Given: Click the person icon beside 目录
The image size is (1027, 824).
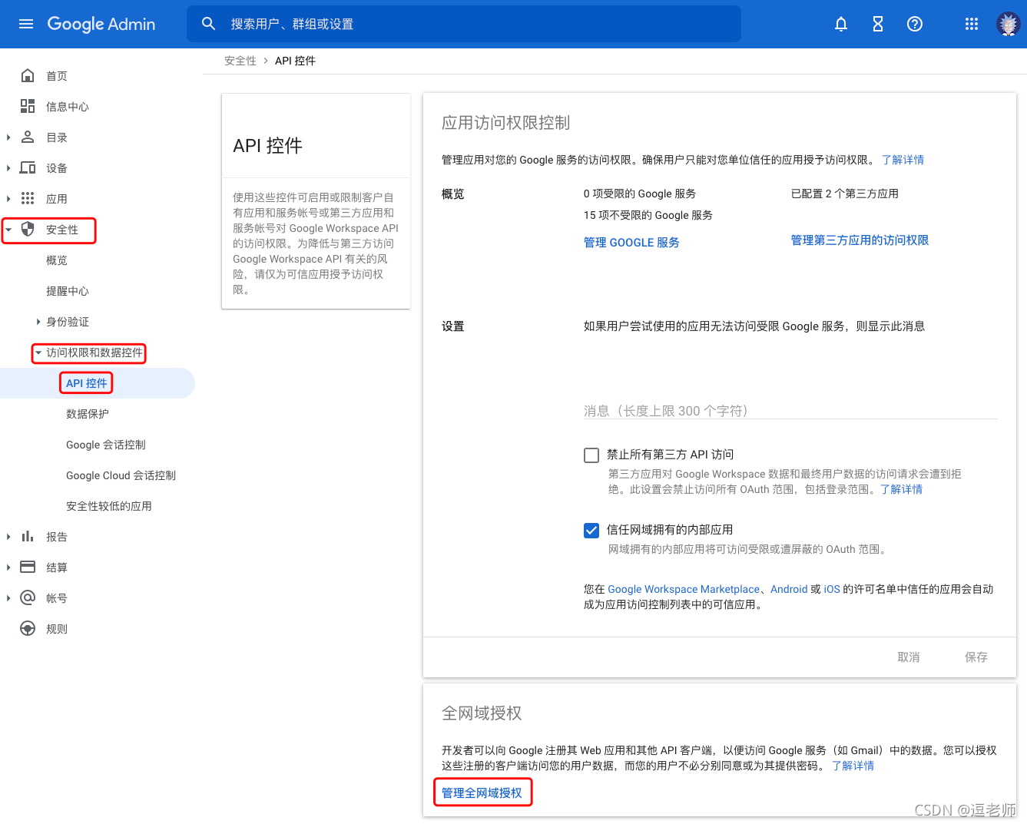Looking at the screenshot, I should [28, 137].
